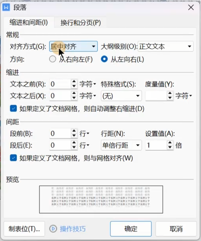Open 大纲级别 outline level dropdown
The height and width of the screenshot is (241, 201).
(x=166, y=46)
